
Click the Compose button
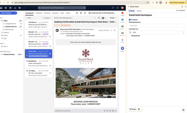pyautogui.click(x=7, y=13)
